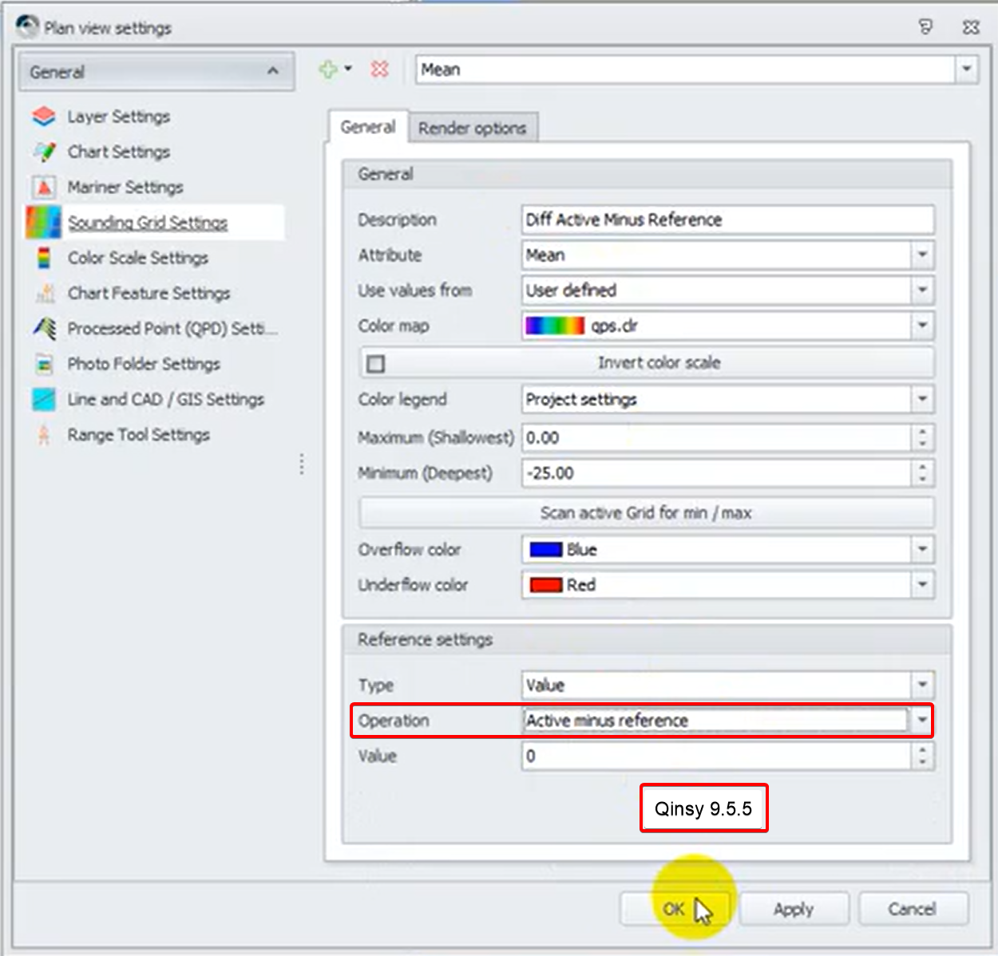Viewport: 998px width, 956px height.
Task: Click the Minimum (Deepest) spinner arrows
Action: 922,473
